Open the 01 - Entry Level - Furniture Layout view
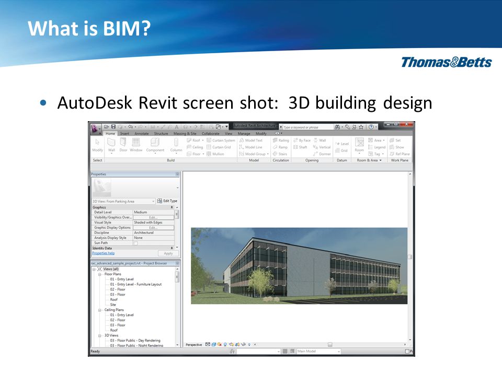 136,285
